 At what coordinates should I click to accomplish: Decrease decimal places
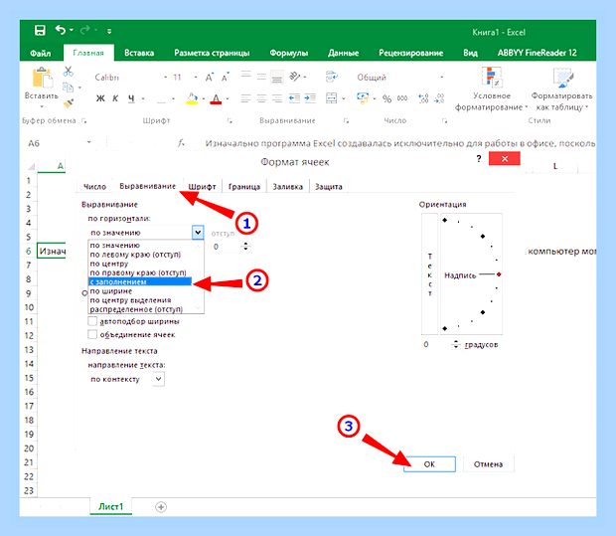coord(439,98)
